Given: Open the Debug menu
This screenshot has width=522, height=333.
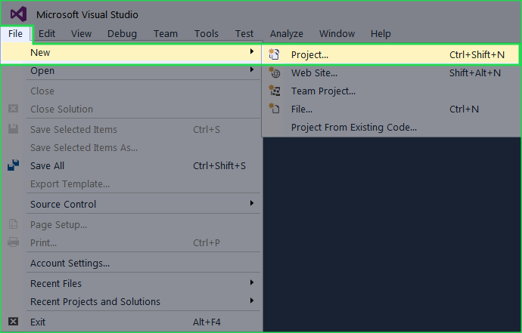Looking at the screenshot, I should pos(122,33).
